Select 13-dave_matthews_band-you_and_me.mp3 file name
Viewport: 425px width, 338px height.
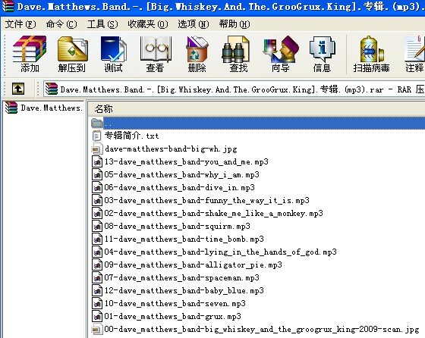(186, 161)
